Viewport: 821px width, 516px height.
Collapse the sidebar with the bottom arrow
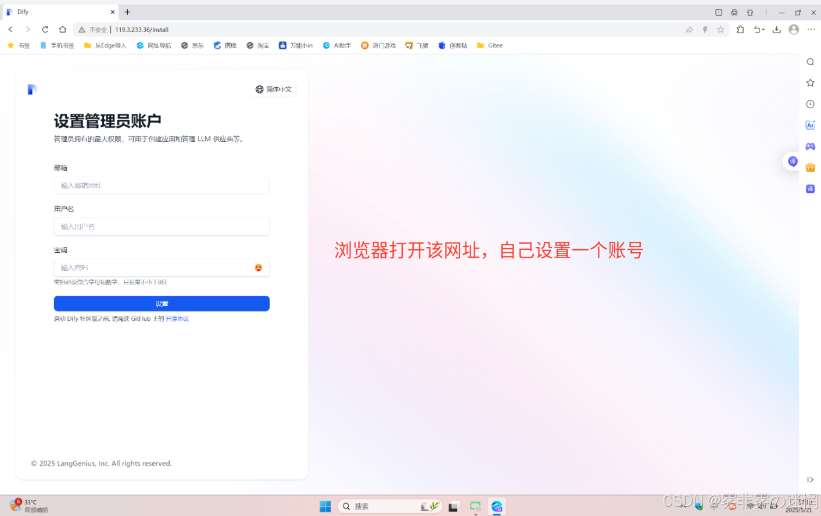pyautogui.click(x=810, y=479)
